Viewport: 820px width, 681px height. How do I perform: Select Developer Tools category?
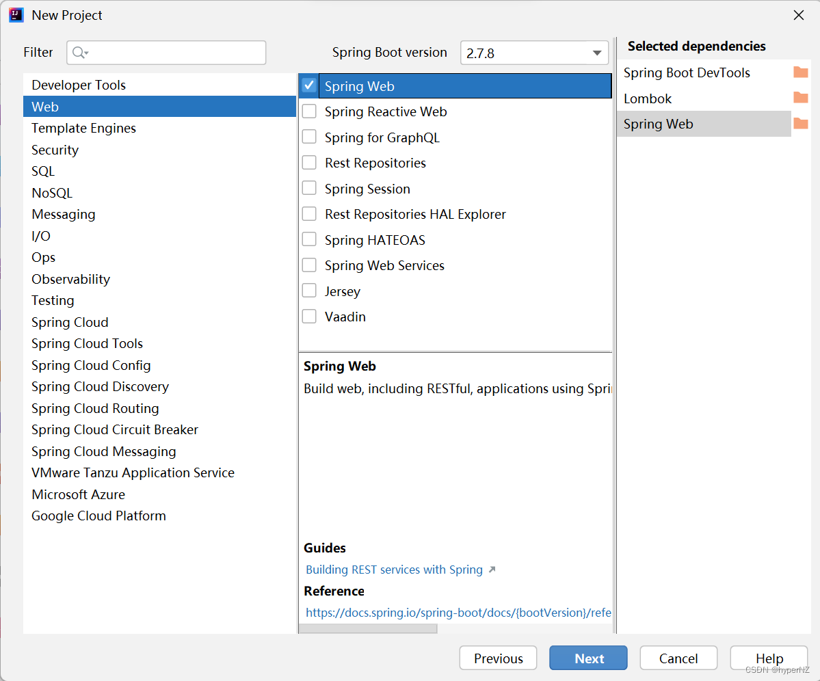click(159, 85)
